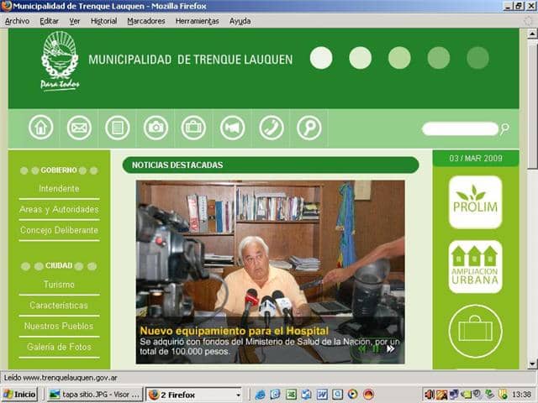Click the briefcase icon in the navigation bar

193,128
